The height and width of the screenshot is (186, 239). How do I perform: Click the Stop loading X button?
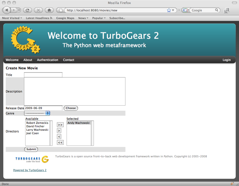38,10
